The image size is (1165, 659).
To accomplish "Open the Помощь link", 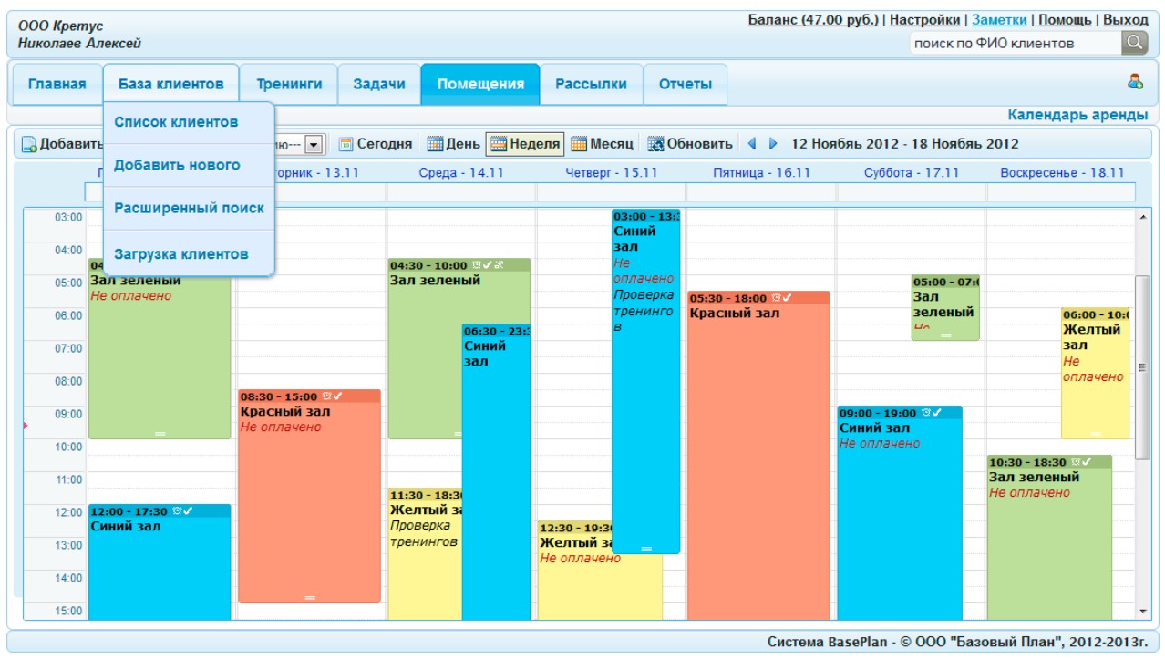I will pyautogui.click(x=1065, y=19).
